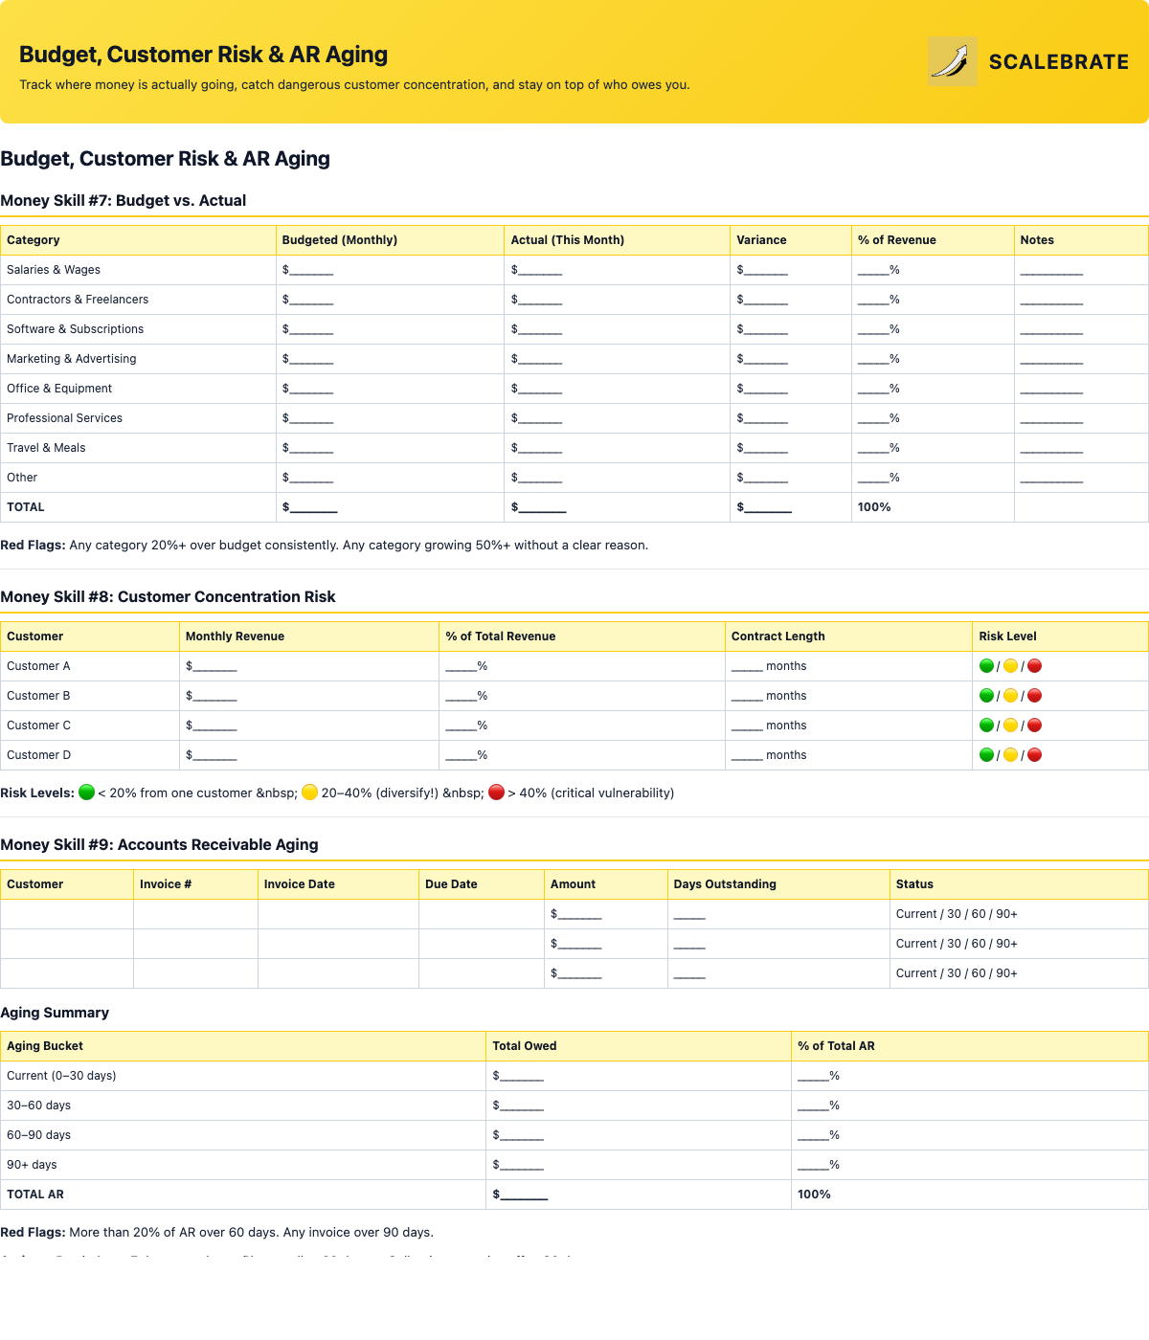The height and width of the screenshot is (1340, 1149).
Task: Click the TOTAL AR row label
Action: (x=35, y=1195)
